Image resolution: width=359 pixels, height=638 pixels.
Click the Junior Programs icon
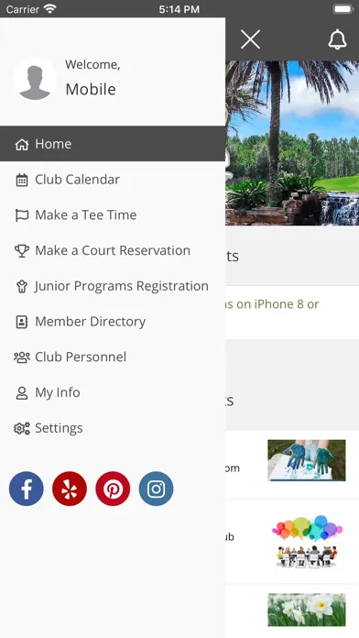tap(22, 286)
